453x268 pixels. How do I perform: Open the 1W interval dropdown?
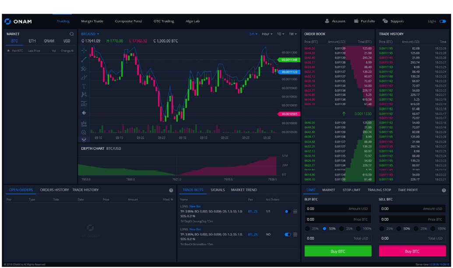293,34
